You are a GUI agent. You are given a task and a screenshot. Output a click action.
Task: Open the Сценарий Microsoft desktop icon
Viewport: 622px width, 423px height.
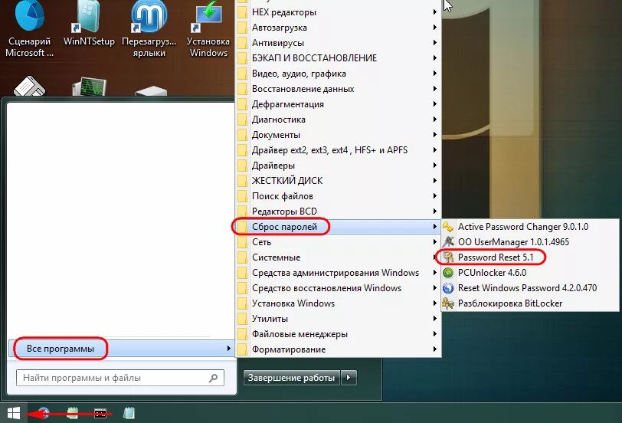click(x=29, y=28)
